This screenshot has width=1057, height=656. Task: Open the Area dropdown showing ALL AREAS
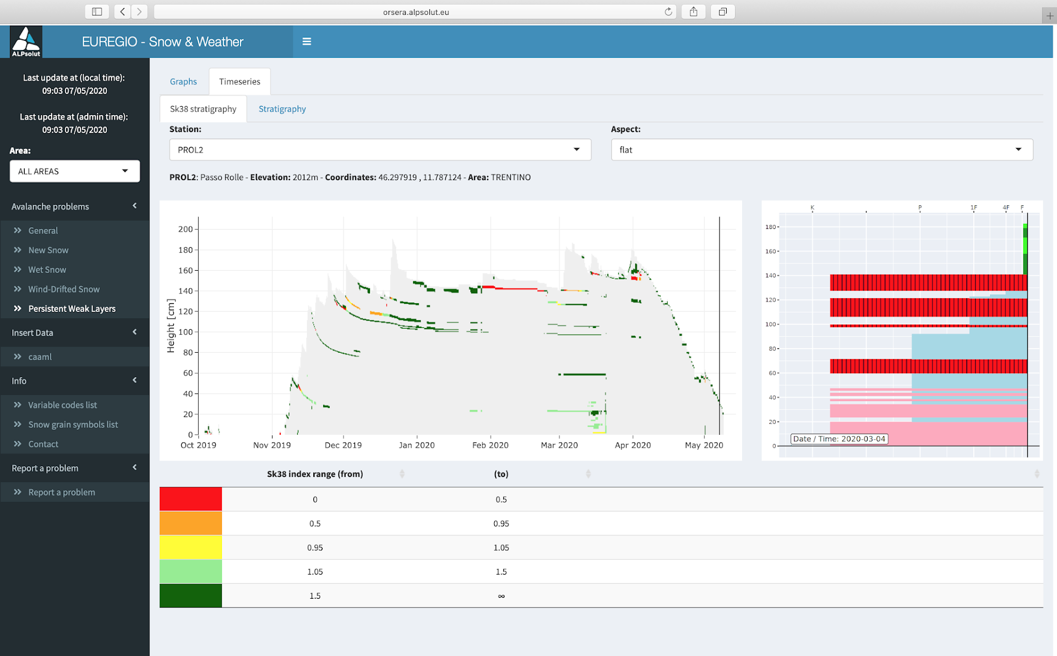point(75,171)
